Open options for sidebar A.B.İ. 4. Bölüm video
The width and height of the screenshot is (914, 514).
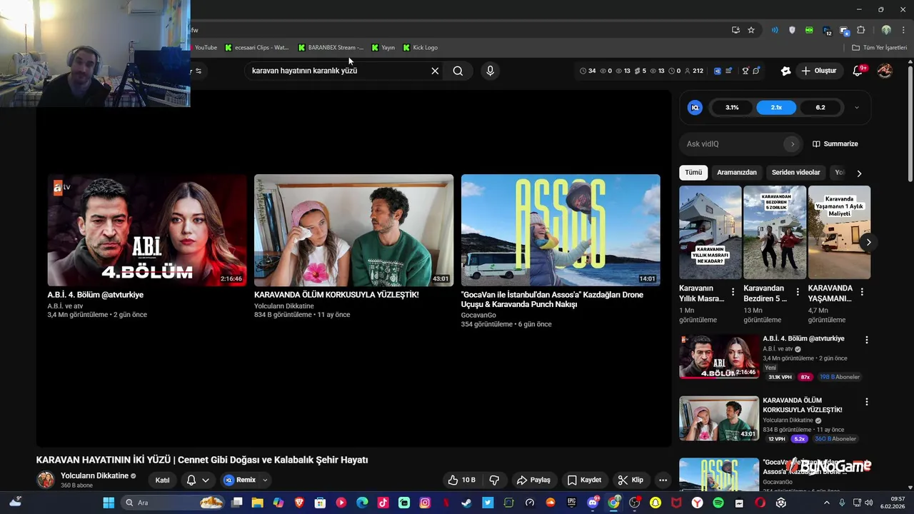pyautogui.click(x=867, y=341)
